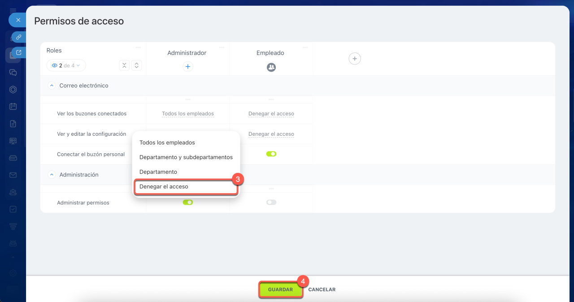Add a new role with the plus circle

355,59
